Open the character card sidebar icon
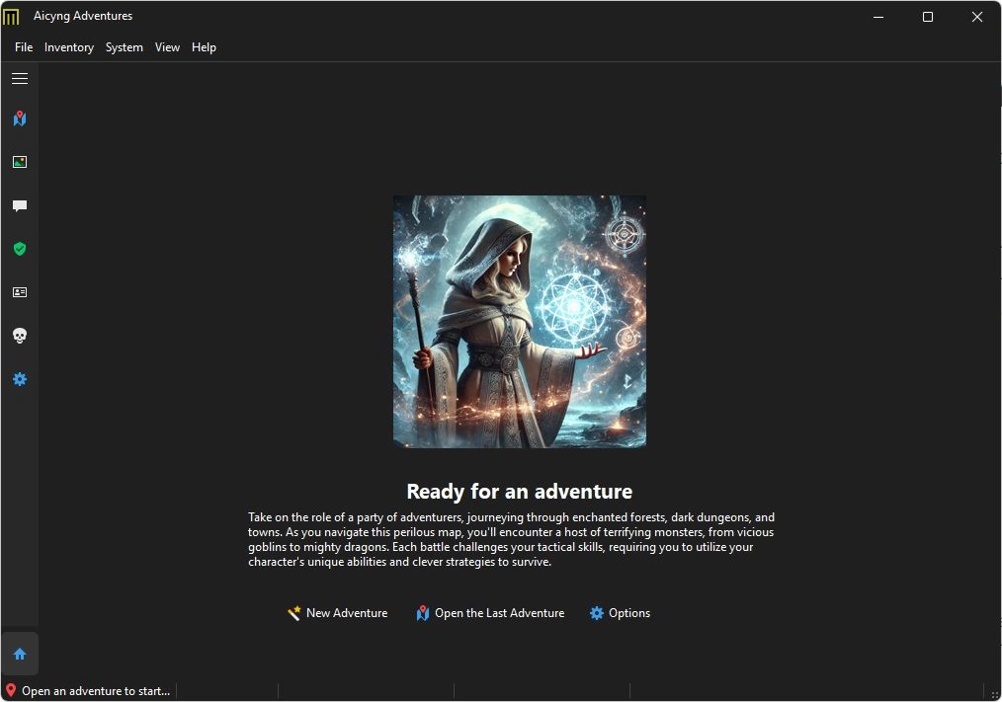Screen dimensions: 1002x702 [20, 292]
